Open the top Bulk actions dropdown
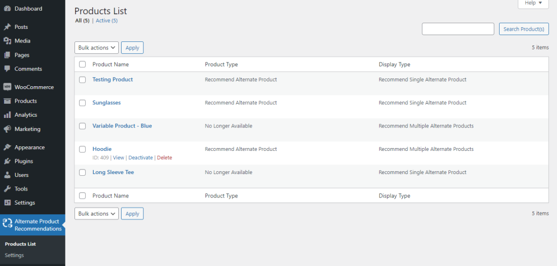The image size is (557, 266). (x=96, y=48)
